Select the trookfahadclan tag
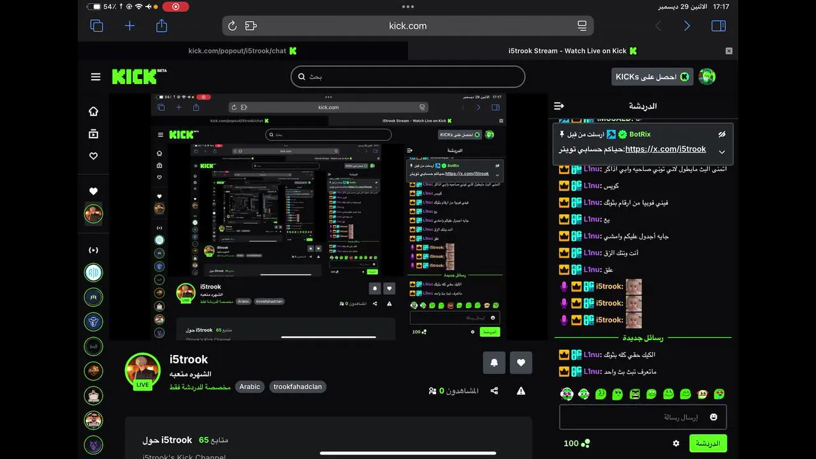 [298, 386]
